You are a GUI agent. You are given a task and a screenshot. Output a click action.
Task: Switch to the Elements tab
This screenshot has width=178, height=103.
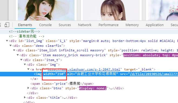[x=25, y=25]
